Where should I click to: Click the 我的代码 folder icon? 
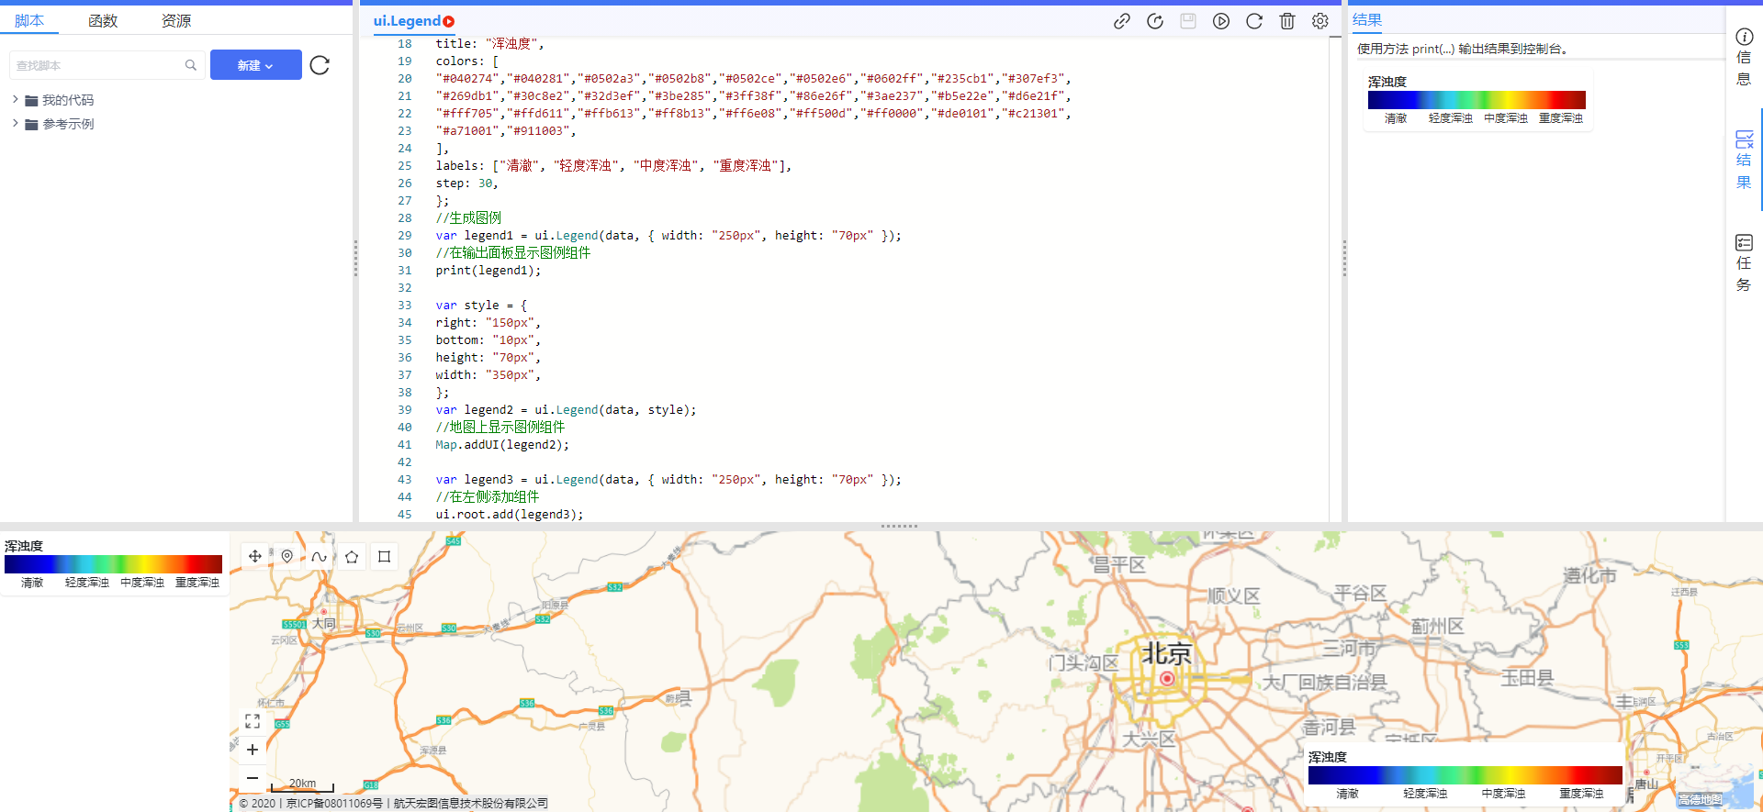point(31,100)
